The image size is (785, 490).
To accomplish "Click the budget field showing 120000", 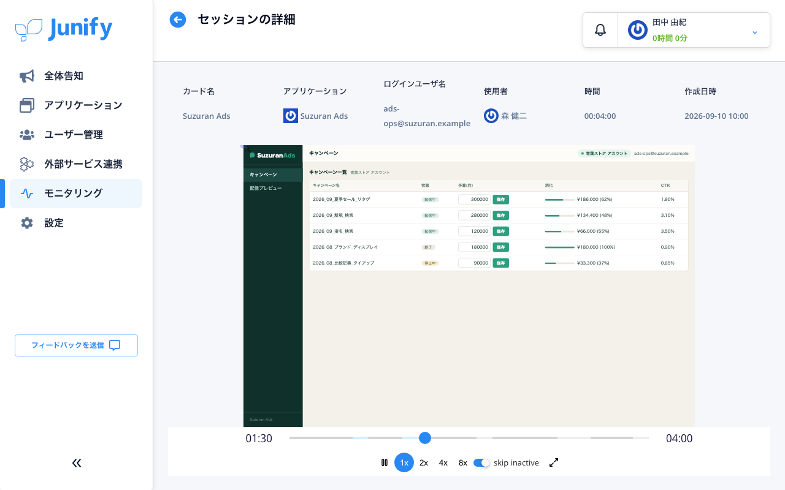I will click(x=474, y=231).
